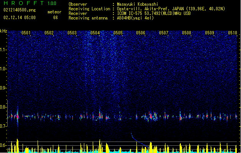Click the Receiver field label
The height and width of the screenshot is (153, 241).
pyautogui.click(x=78, y=13)
